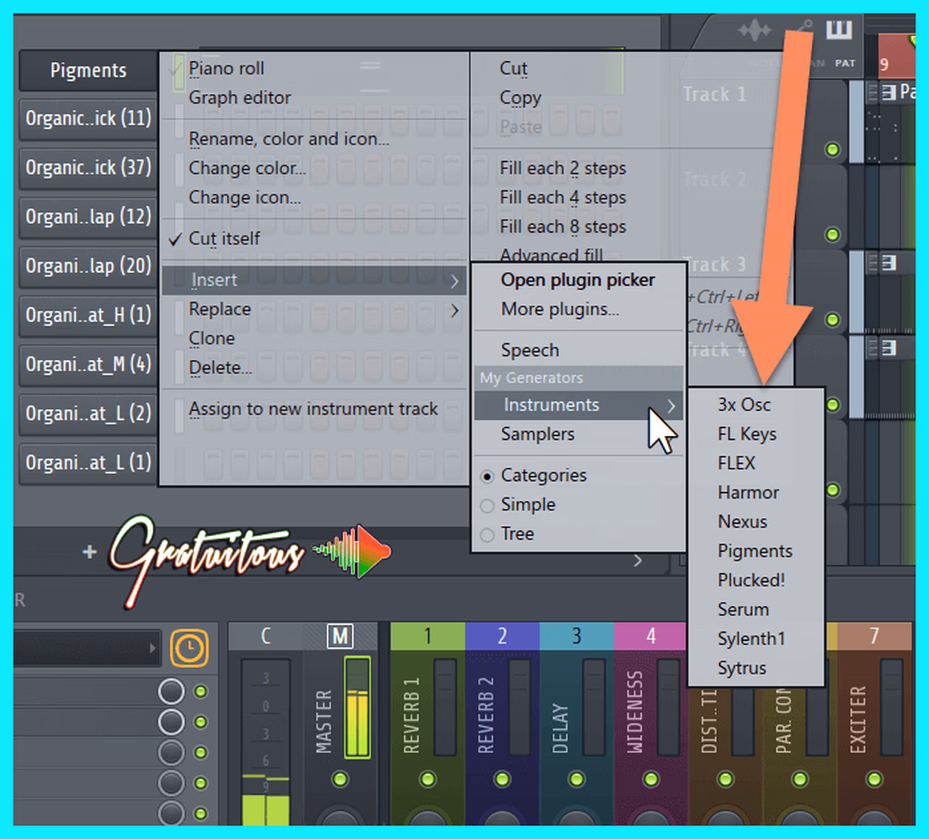The image size is (929, 839).
Task: Select the Simple radio option
Action: (487, 506)
